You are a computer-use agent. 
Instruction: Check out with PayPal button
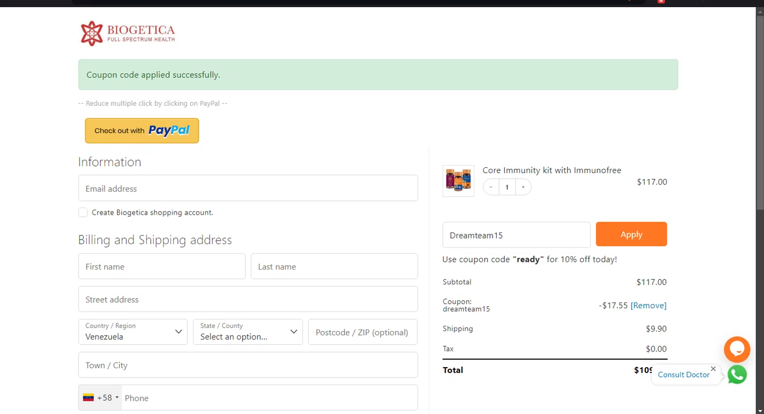click(142, 131)
